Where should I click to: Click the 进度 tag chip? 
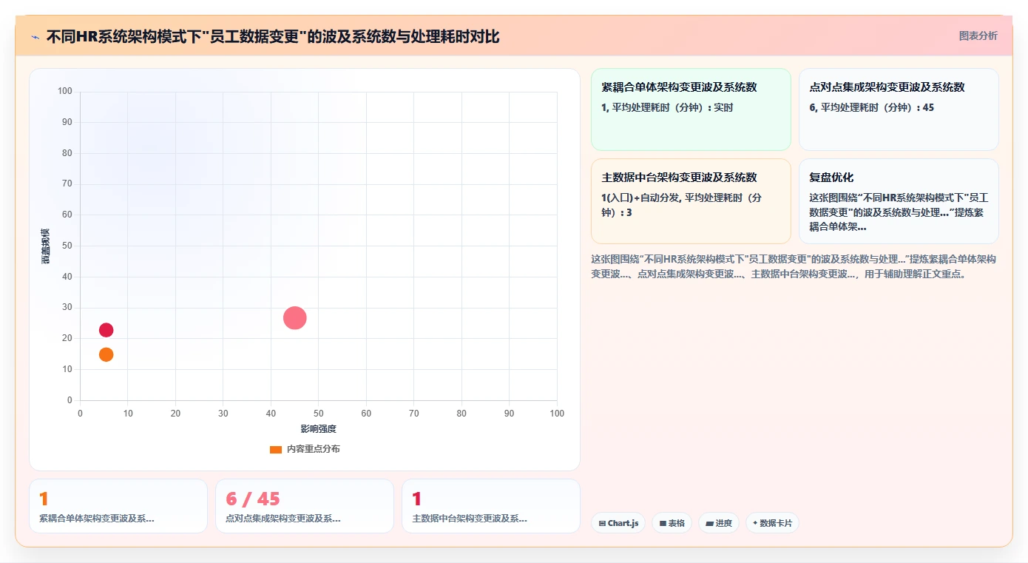pyautogui.click(x=718, y=523)
